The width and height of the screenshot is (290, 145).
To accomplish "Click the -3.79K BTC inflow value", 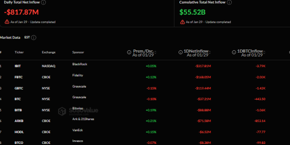I will [261, 66].
